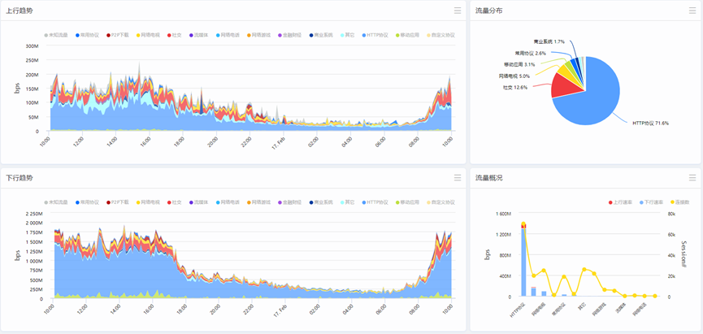Click the 社交 12.6% pie label

click(x=515, y=87)
